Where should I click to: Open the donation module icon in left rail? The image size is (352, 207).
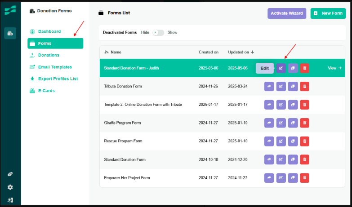(x=10, y=33)
